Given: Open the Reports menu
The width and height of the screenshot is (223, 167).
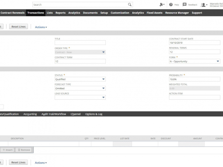Looking at the screenshot, I should [x=60, y=13].
